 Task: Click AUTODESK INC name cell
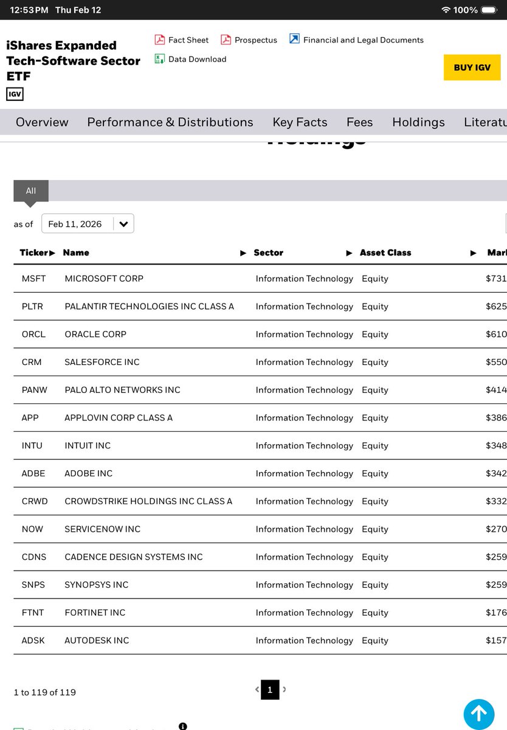97,641
